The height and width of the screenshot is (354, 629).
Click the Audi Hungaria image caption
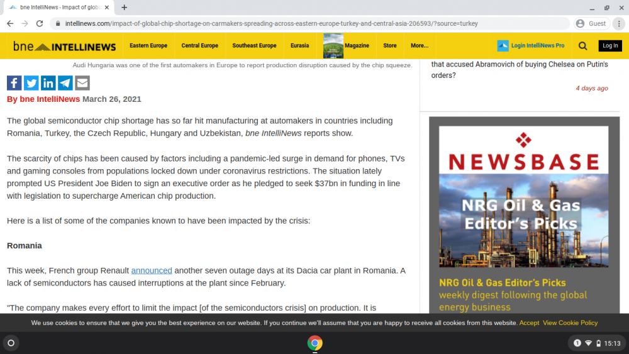(x=242, y=65)
